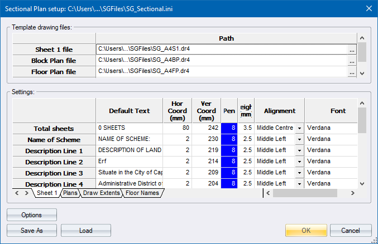Select pen color cell for Total sheets
The height and width of the screenshot is (244, 378).
click(x=229, y=128)
